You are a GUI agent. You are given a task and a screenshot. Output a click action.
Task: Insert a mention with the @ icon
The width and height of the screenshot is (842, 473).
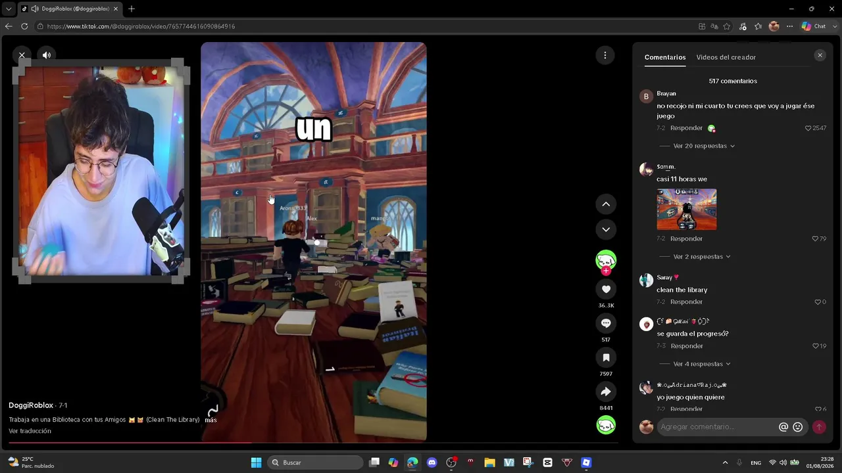(x=783, y=427)
